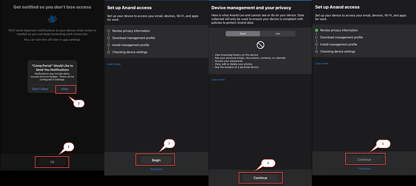
Task: Open Learn more link above the Begin button
Action: pyautogui.click(x=114, y=64)
